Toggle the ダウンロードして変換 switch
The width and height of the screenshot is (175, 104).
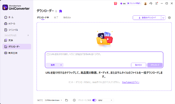coord(94,100)
